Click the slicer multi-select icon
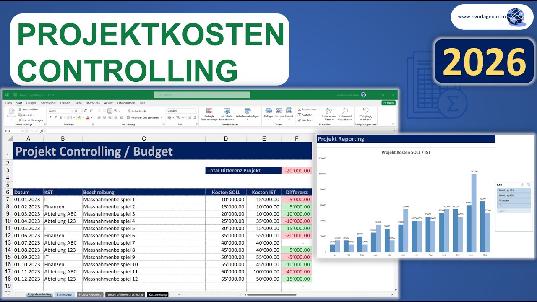 coord(523,185)
